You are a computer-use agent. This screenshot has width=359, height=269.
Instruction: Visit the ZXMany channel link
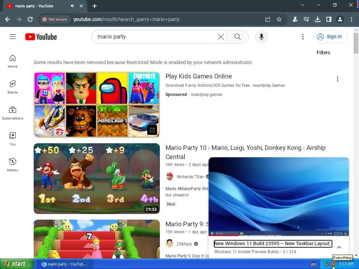pyautogui.click(x=184, y=244)
